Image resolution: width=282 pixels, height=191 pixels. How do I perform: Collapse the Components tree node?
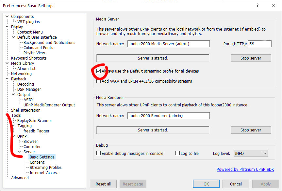click(x=7, y=17)
